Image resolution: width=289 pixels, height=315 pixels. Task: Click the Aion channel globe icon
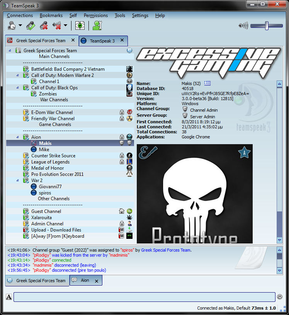129,137
